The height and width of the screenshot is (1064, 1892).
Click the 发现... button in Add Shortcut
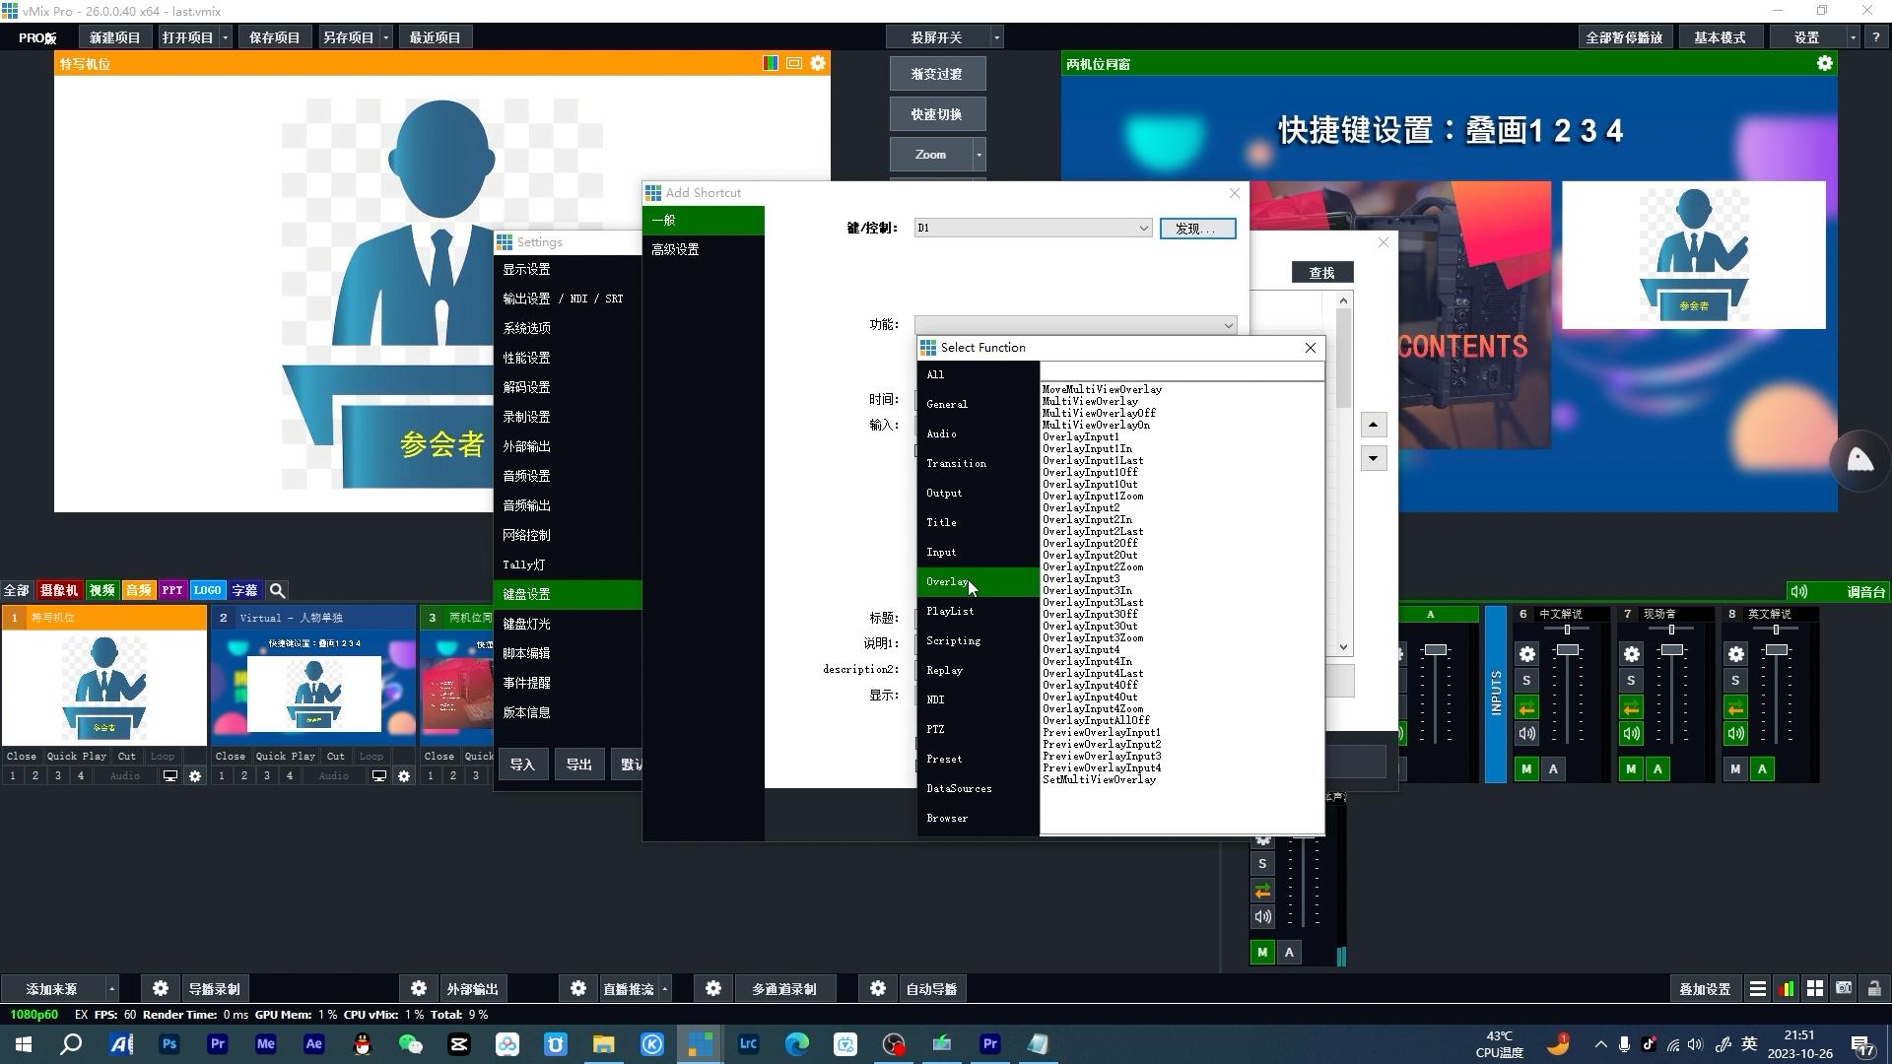[1197, 228]
